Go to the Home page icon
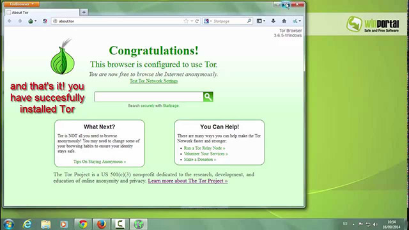The width and height of the screenshot is (409, 230). click(x=284, y=21)
